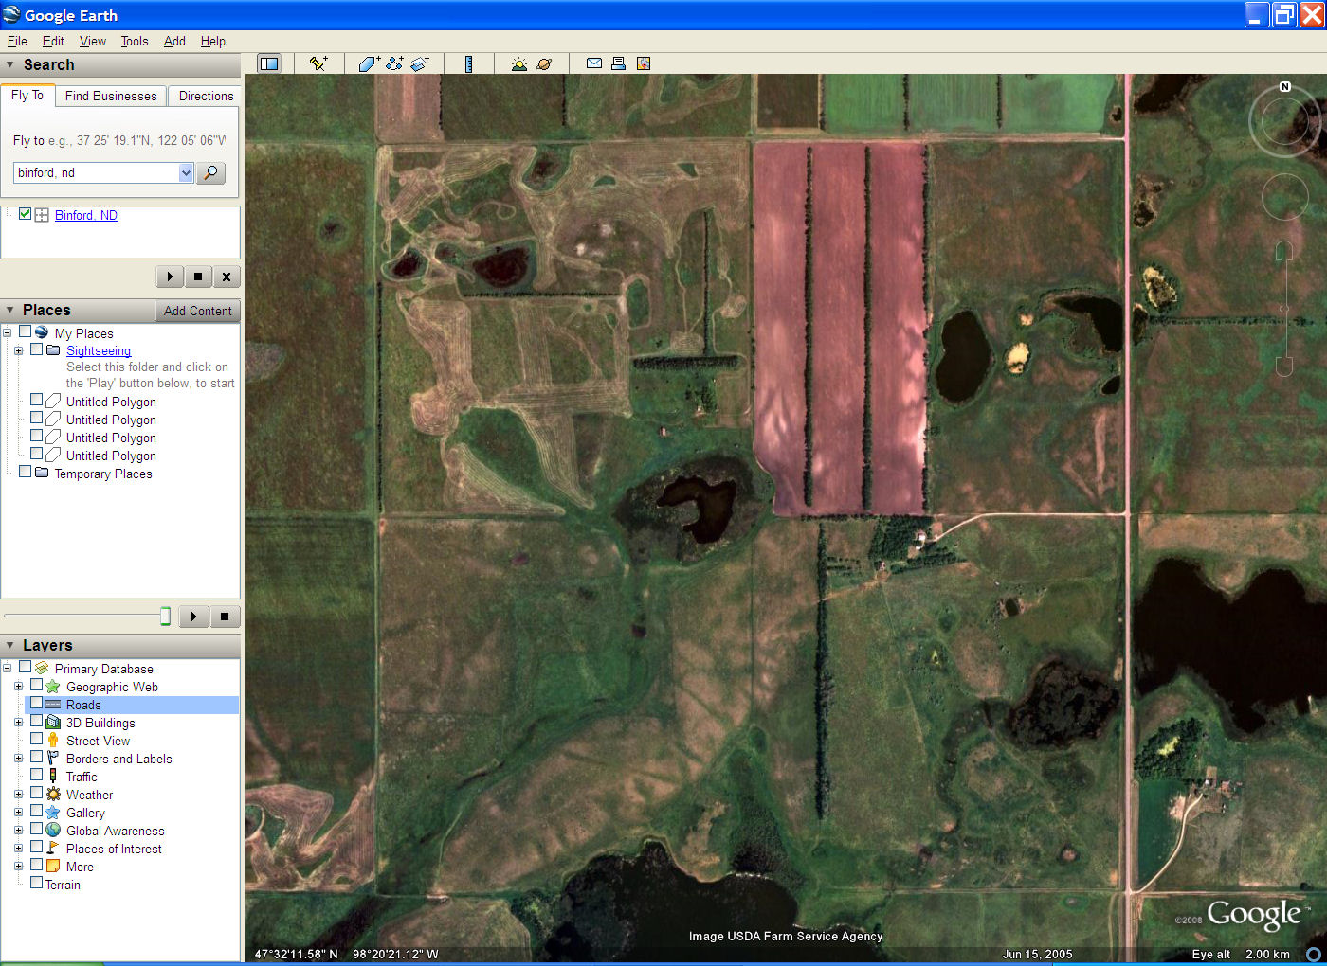The width and height of the screenshot is (1327, 966).
Task: Turn on the Traffic layer checkbox
Action: point(37,775)
